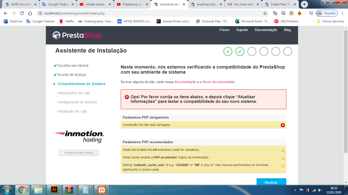Image resolution: width=348 pixels, height=195 pixels.
Task: Click the first completed step circle
Action: coord(228,52)
